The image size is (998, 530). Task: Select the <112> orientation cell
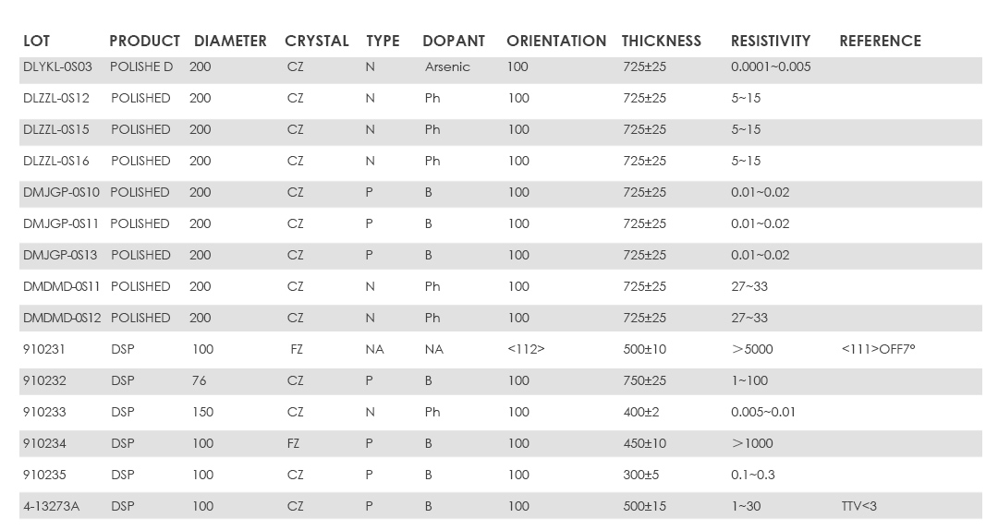526,349
